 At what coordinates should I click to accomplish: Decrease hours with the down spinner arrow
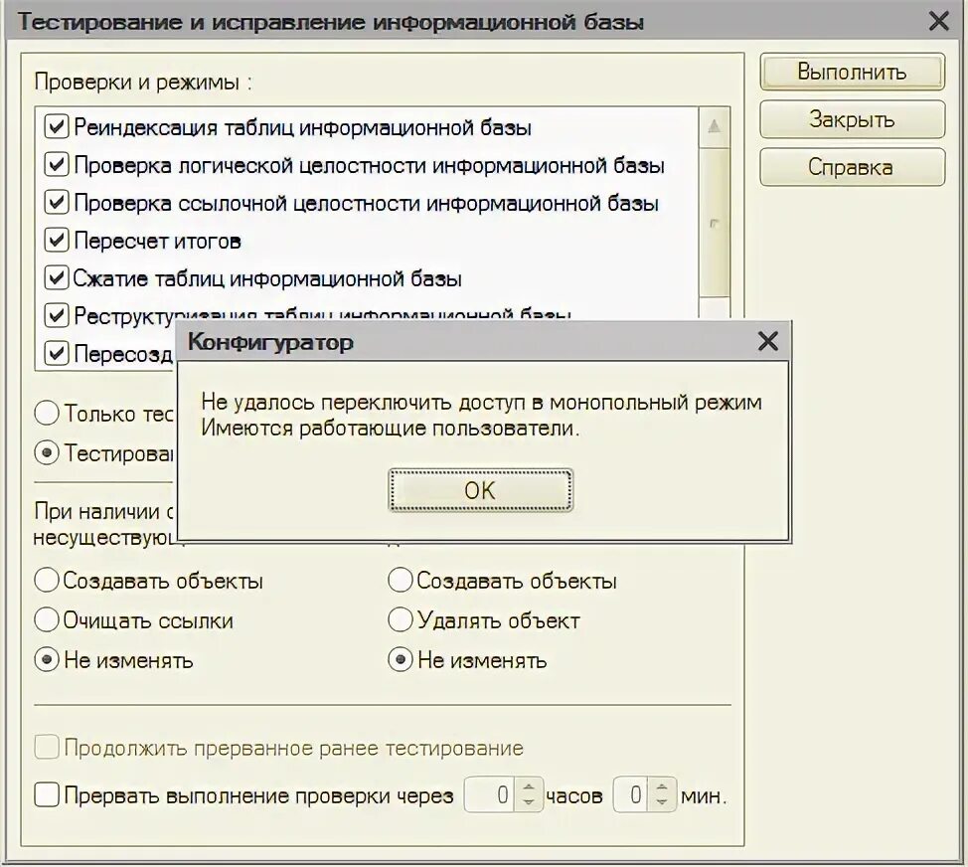click(529, 802)
